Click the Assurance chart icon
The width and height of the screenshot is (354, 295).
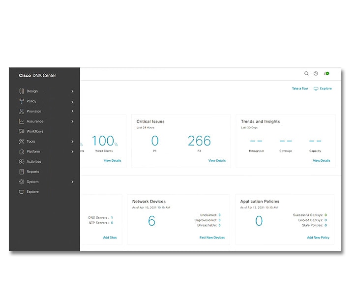22,121
